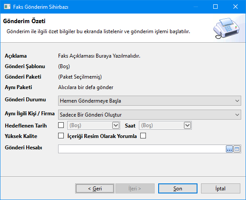The width and height of the screenshot is (246, 200).
Task: Open the Hedeflenen Tarih date picker arrow
Action: 116,125
